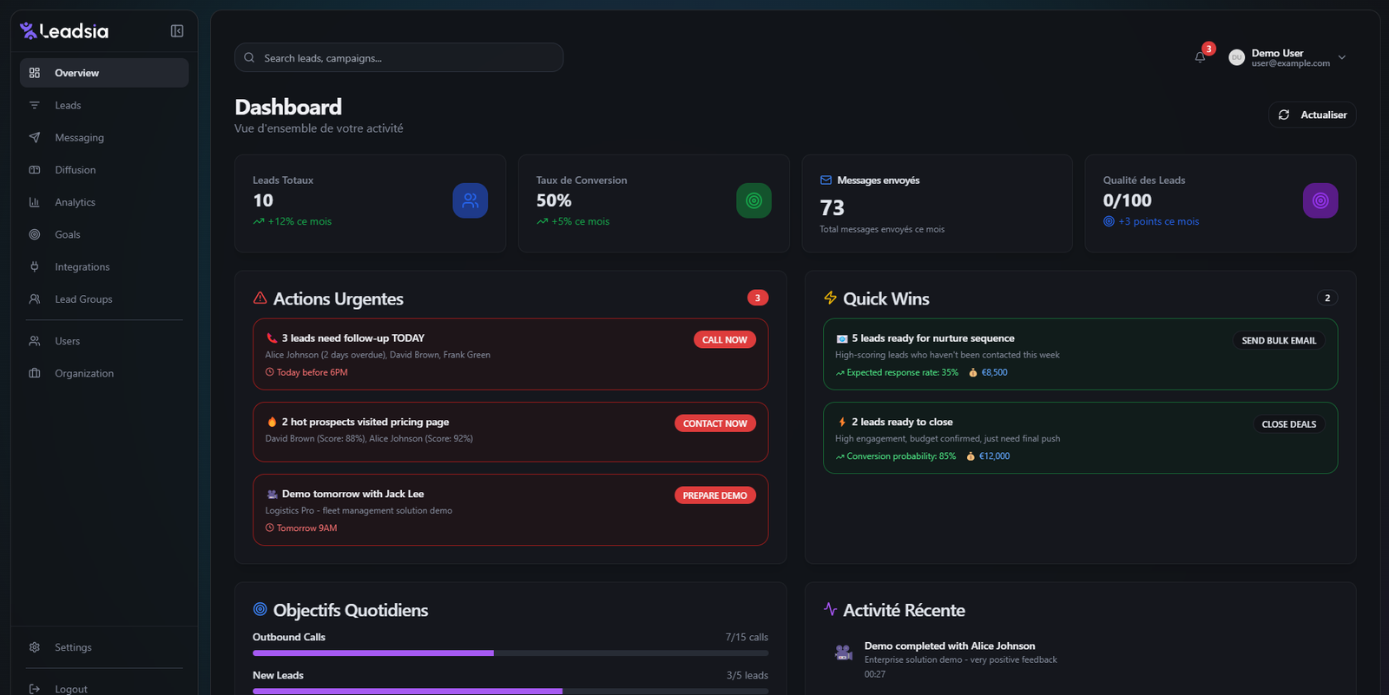Click the Overview grid icon in sidebar
1389x695 pixels.
pos(35,73)
